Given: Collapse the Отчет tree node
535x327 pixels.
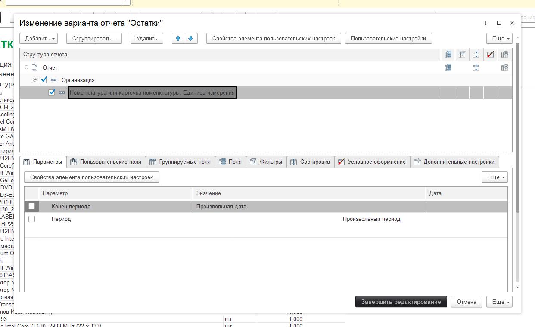Looking at the screenshot, I should pyautogui.click(x=27, y=67).
